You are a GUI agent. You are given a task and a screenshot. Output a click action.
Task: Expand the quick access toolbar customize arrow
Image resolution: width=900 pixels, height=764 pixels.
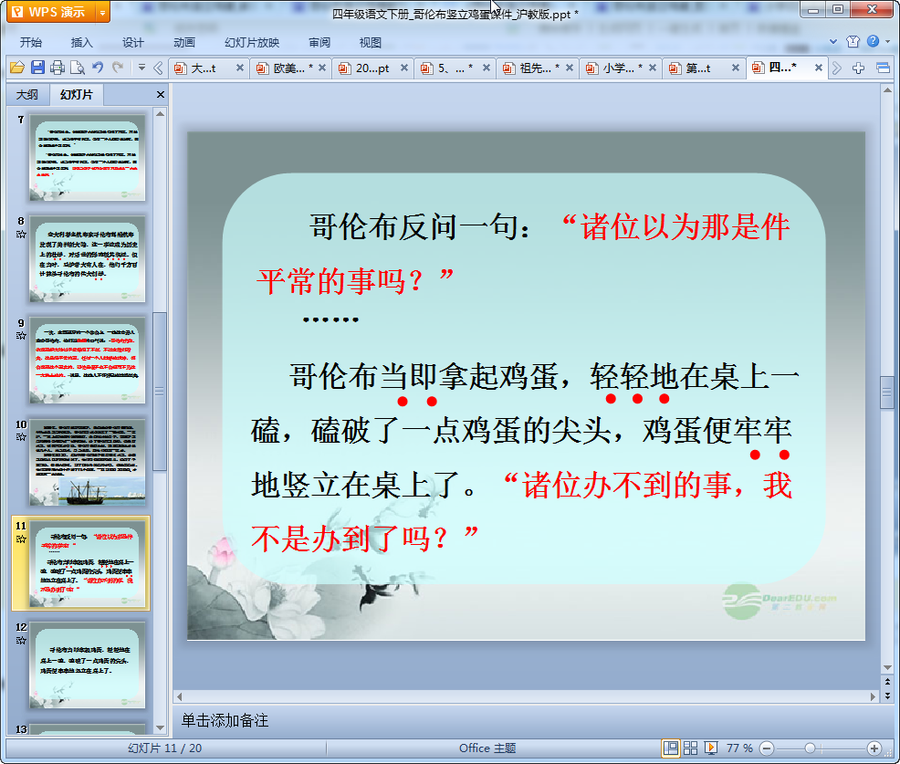pos(141,68)
